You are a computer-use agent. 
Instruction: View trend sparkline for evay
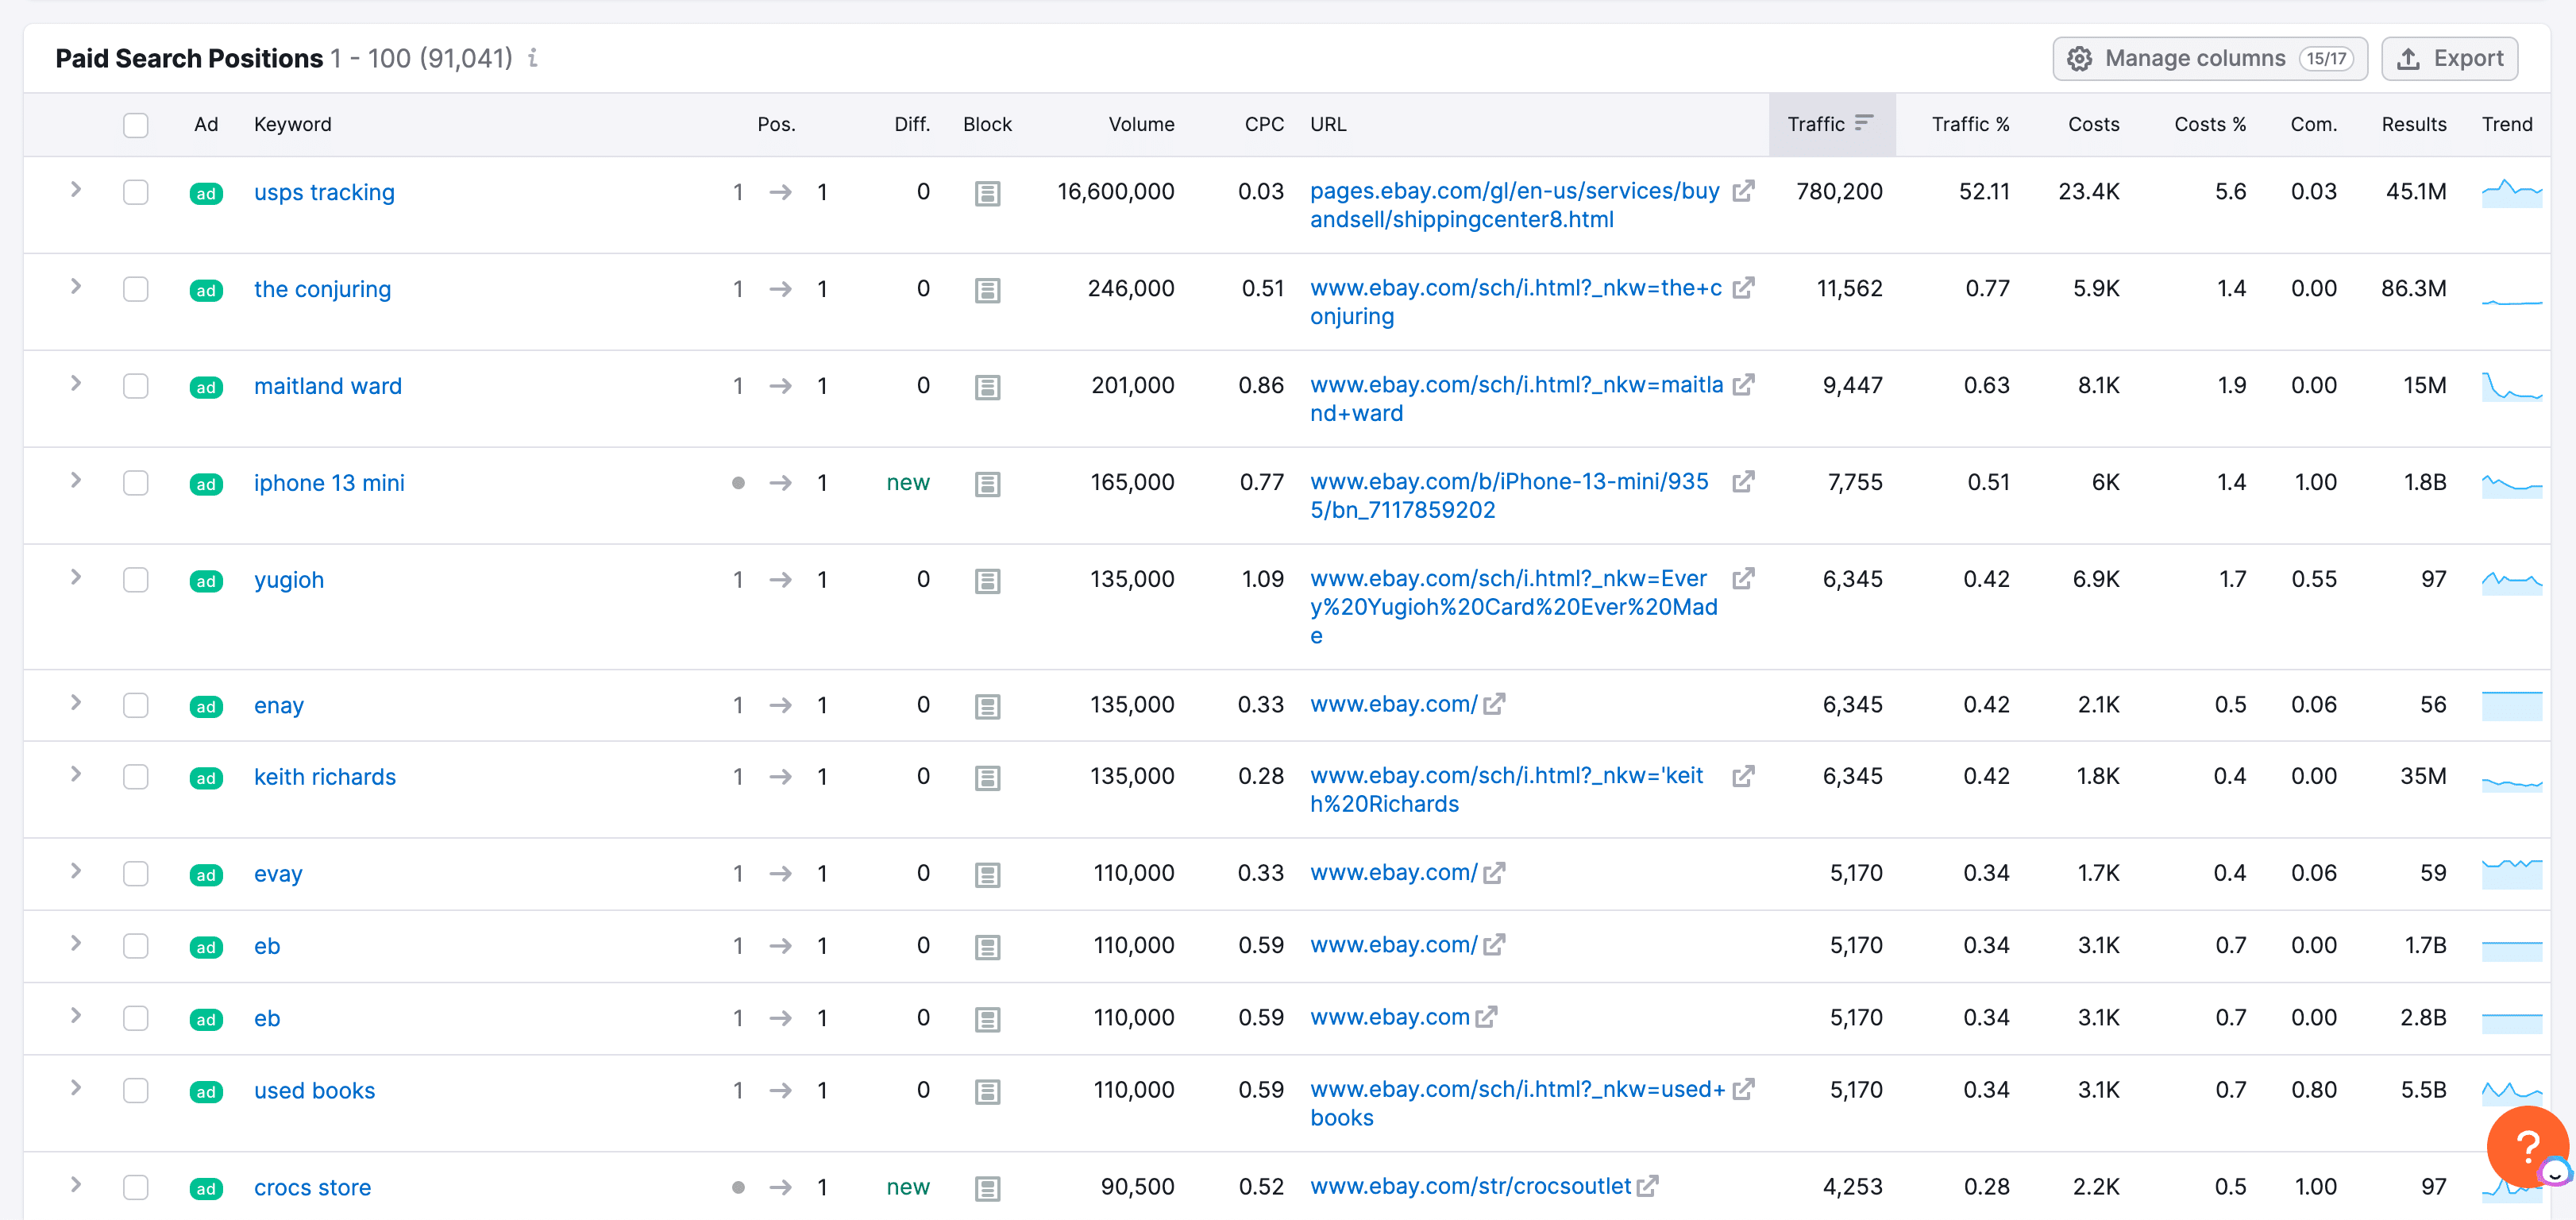pos(2511,872)
